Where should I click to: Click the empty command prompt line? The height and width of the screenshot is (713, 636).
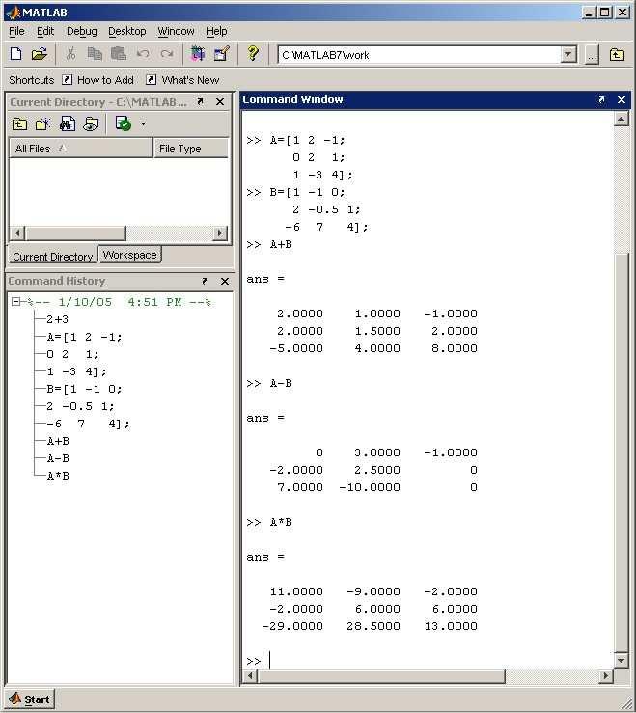[x=428, y=661]
